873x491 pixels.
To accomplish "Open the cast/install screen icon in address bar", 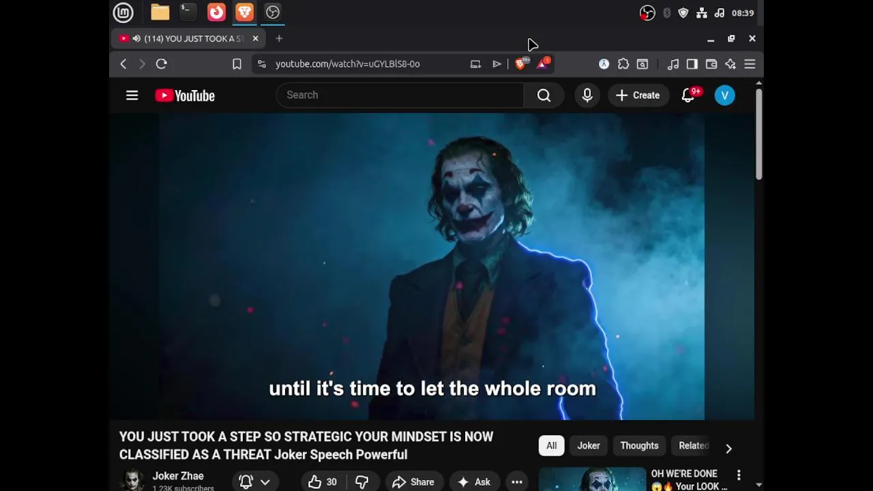I will tap(475, 64).
